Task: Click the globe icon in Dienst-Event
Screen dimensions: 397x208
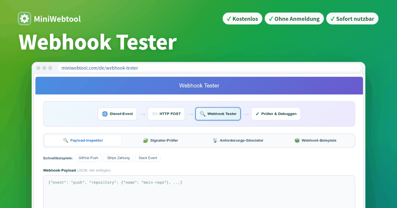Action: click(105, 114)
